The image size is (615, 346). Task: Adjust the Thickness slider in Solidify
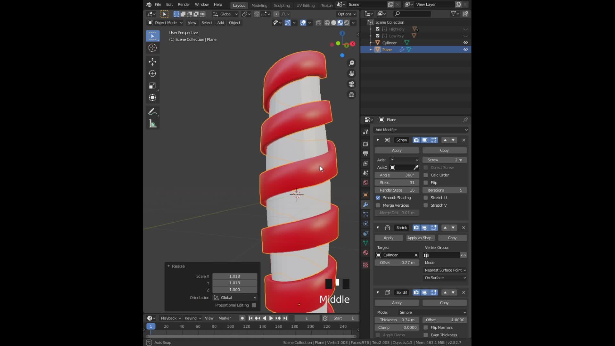point(397,320)
